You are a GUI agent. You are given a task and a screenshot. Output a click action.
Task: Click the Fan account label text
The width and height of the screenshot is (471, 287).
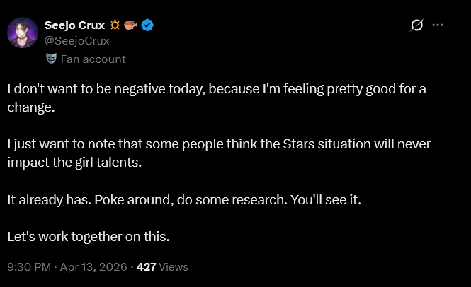point(93,59)
